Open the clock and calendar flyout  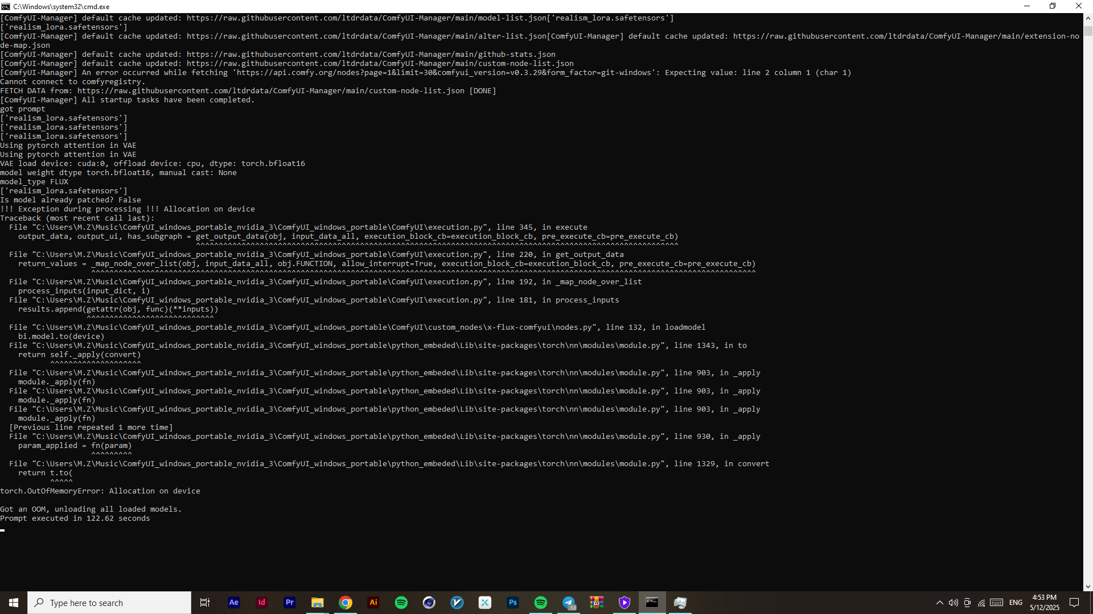pos(1045,603)
